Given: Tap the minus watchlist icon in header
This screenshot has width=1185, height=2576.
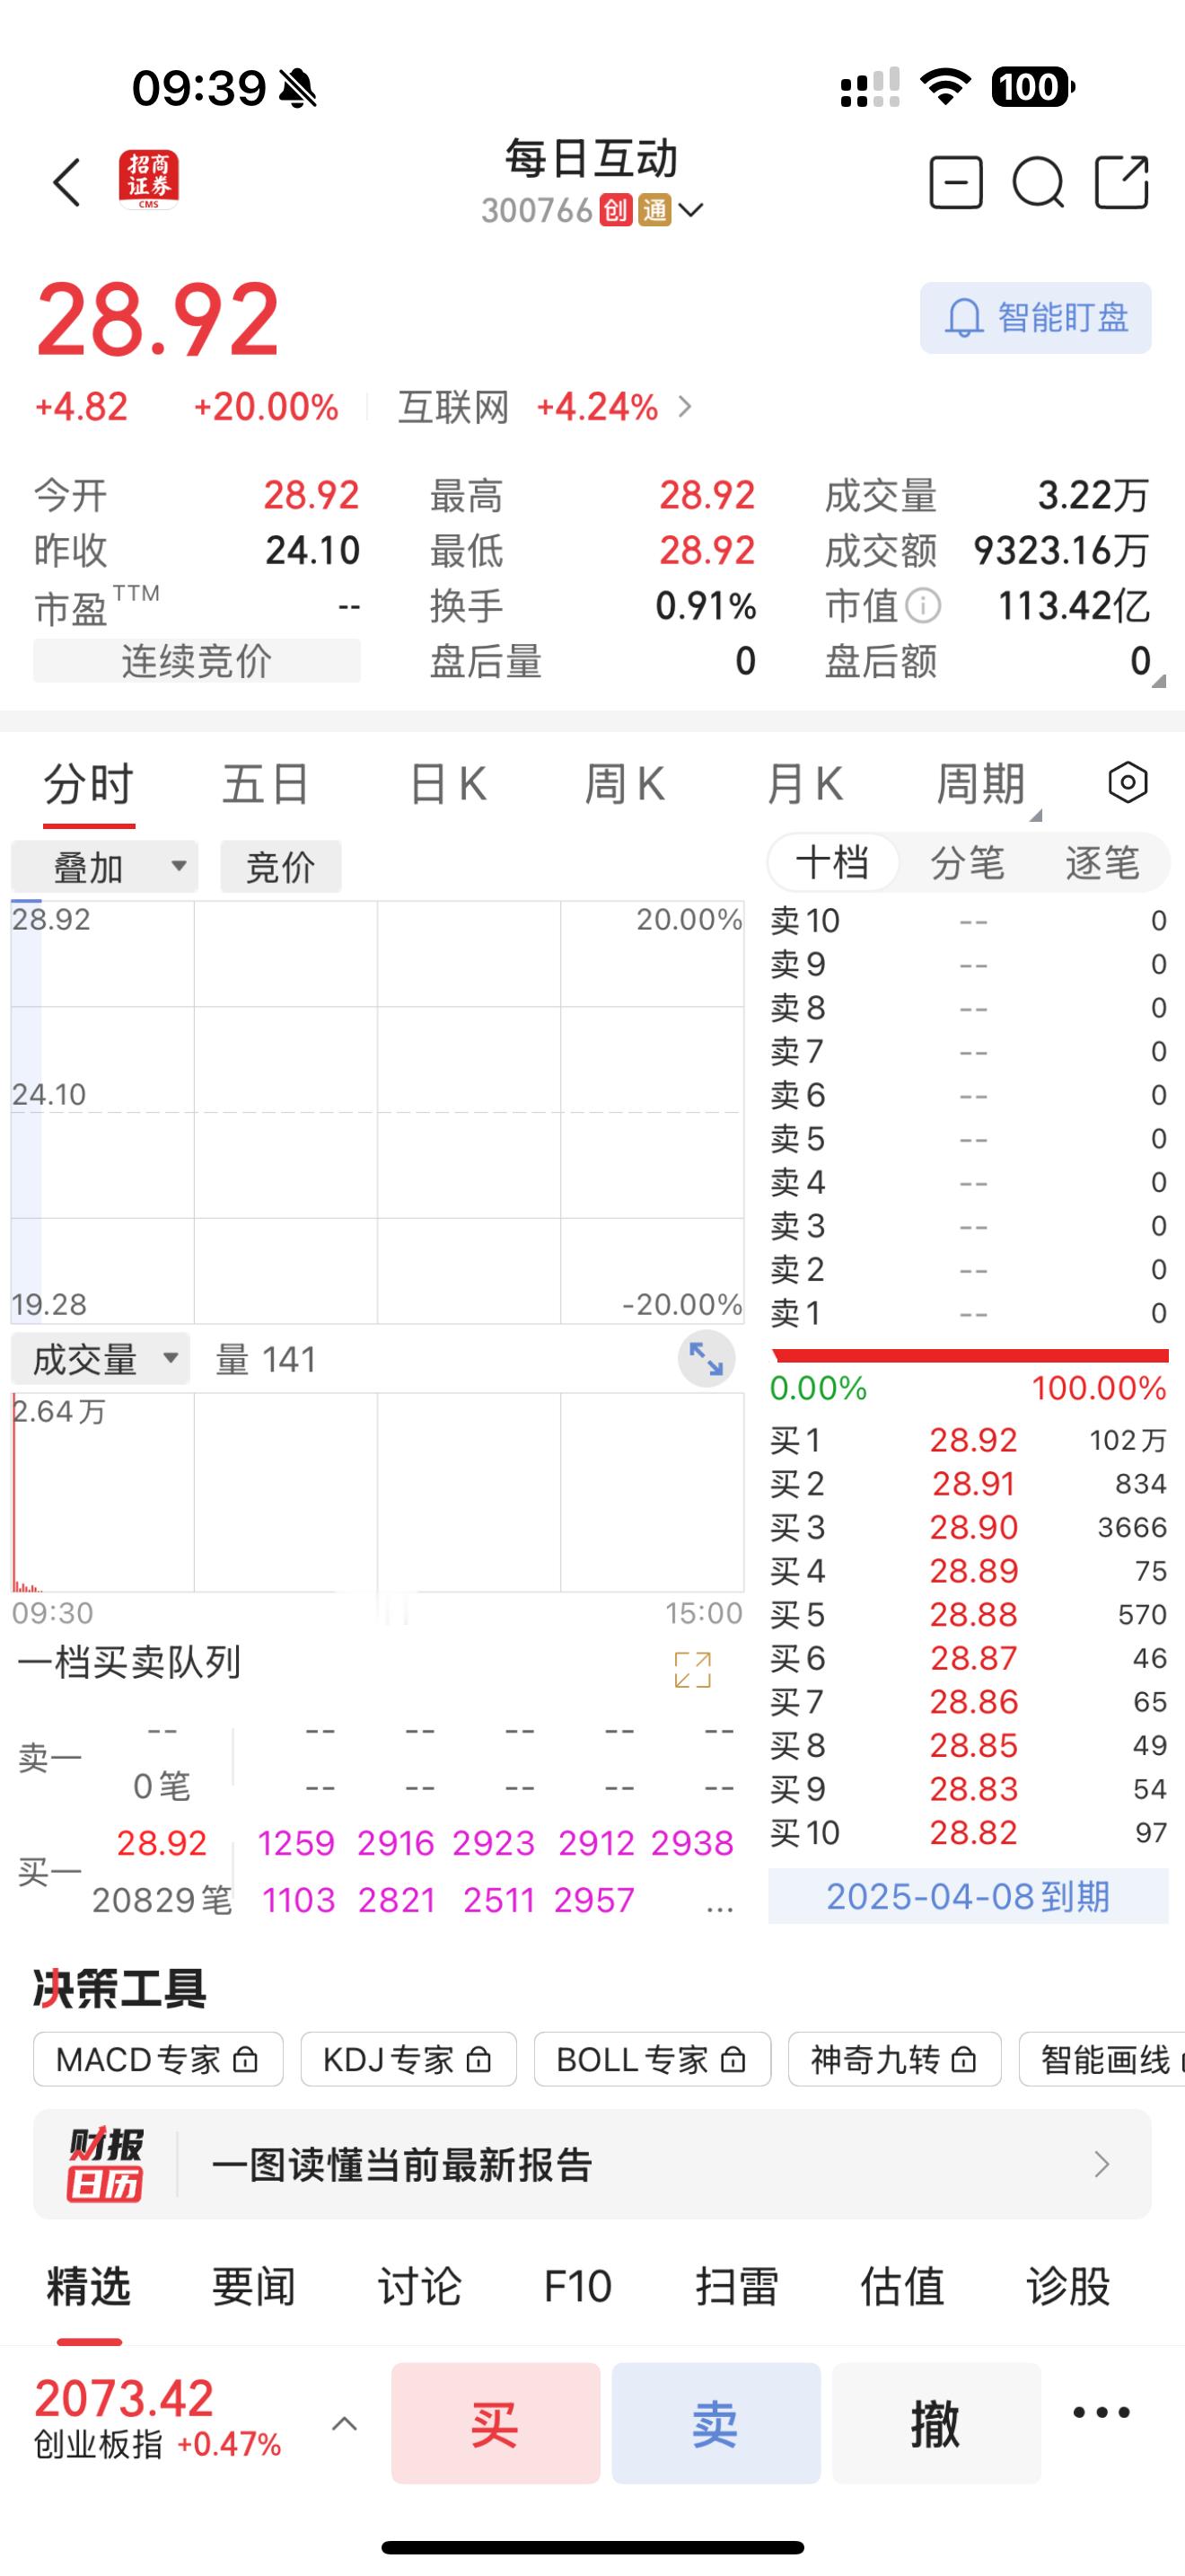Looking at the screenshot, I should point(956,182).
